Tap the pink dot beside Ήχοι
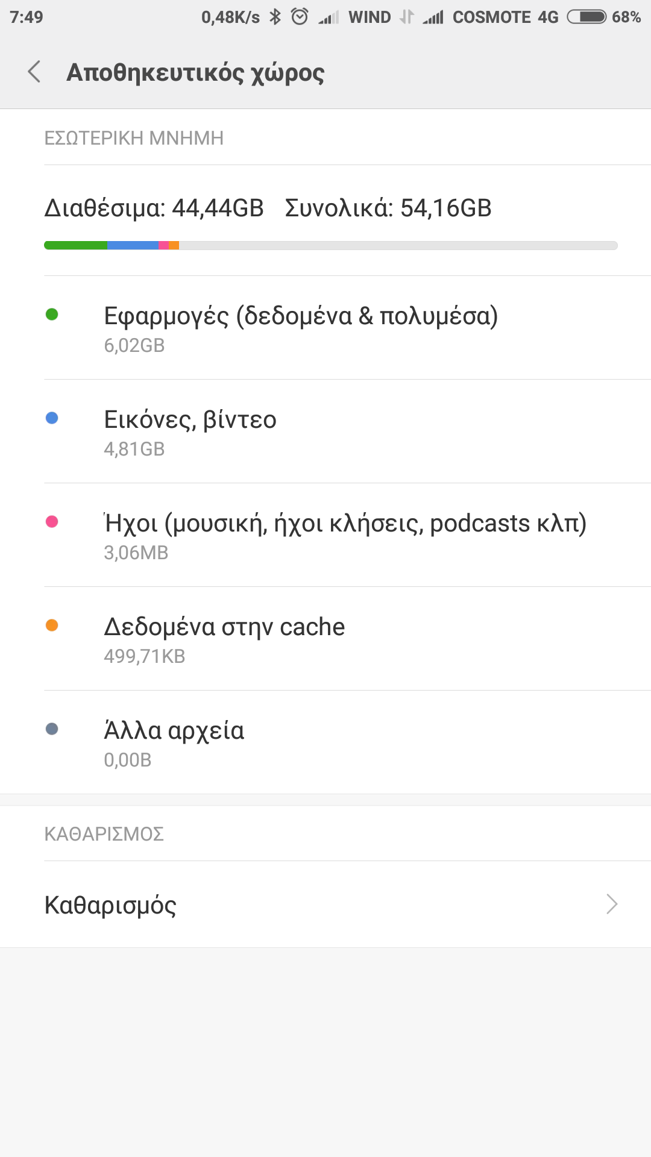651x1157 pixels. pos(52,521)
